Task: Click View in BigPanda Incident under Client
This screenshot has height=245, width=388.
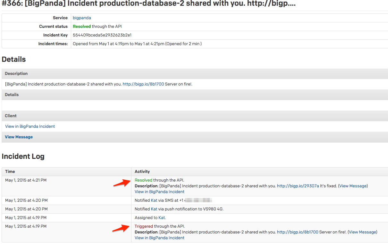Action: 30,126
